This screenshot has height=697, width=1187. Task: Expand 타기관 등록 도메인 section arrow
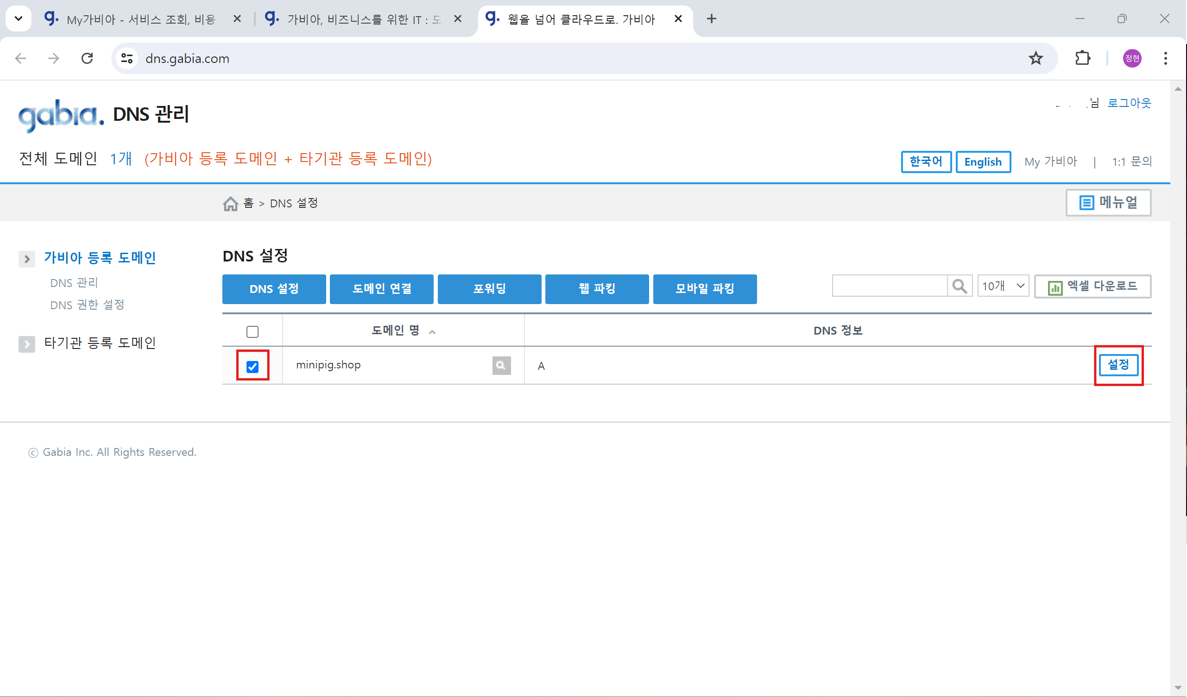27,344
